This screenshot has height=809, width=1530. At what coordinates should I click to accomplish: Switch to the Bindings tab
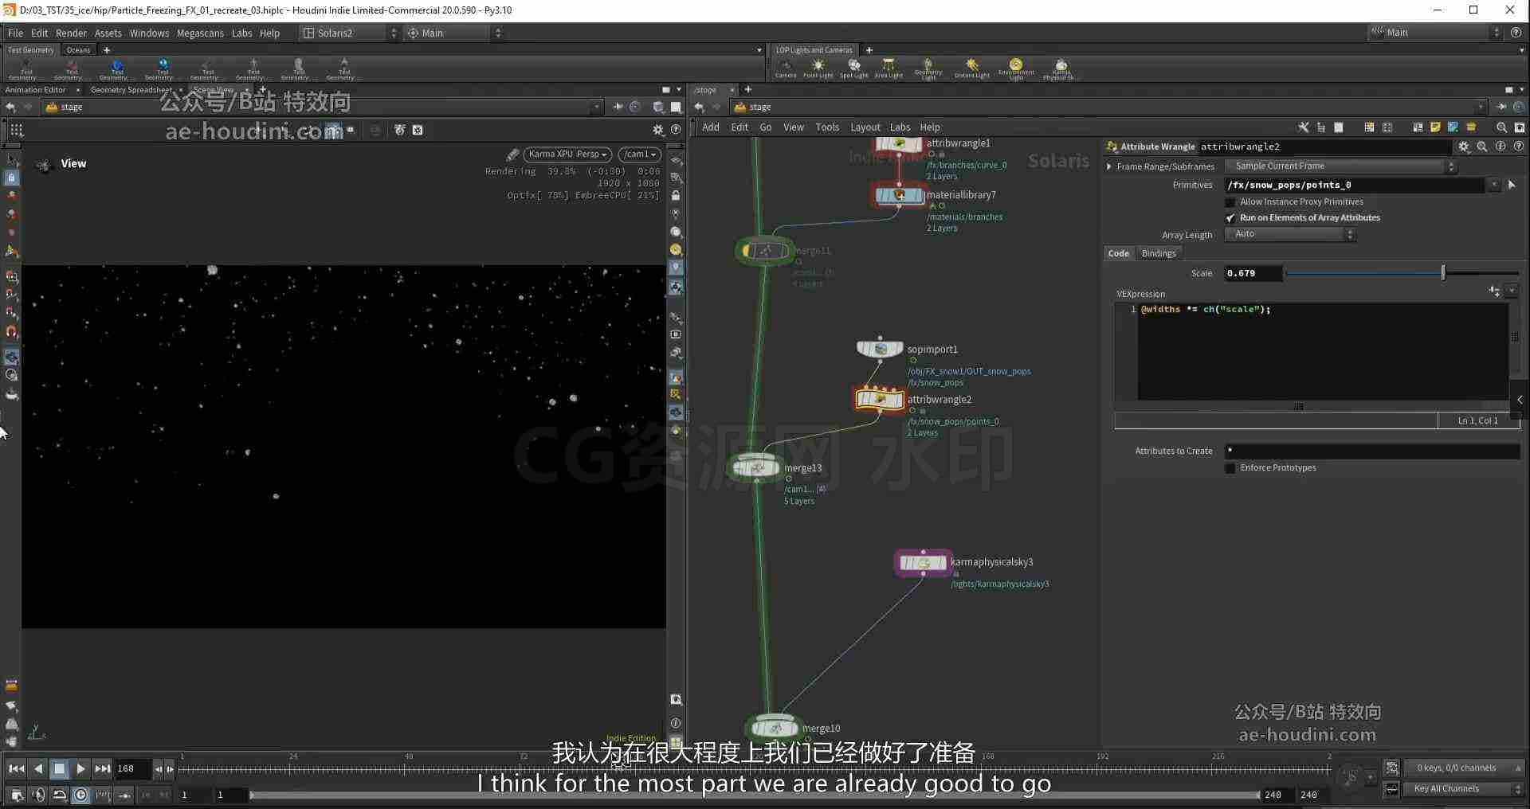(x=1158, y=253)
